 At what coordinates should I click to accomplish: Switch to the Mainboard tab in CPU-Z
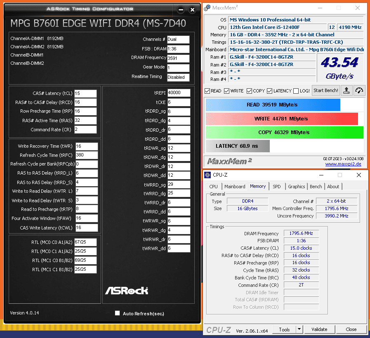click(235, 187)
